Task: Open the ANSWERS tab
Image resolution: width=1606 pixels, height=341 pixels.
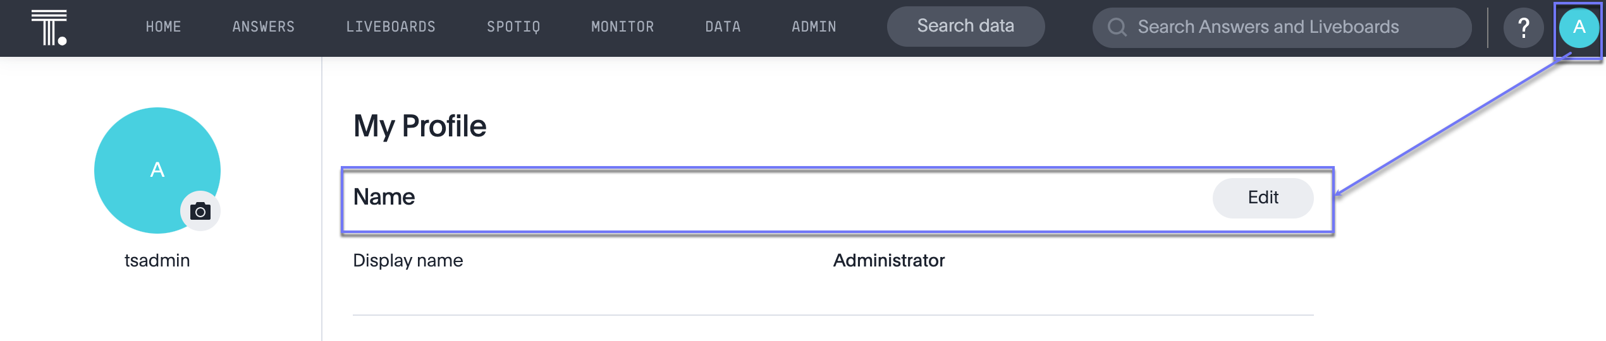Action: coord(263,27)
